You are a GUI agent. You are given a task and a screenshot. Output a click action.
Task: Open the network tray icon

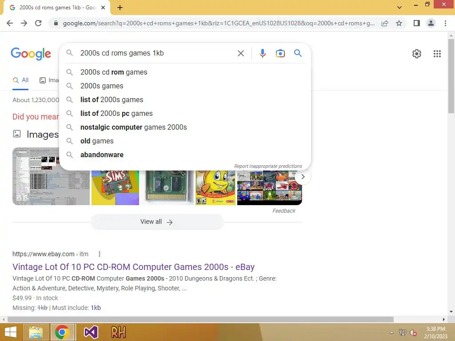pyautogui.click(x=403, y=333)
